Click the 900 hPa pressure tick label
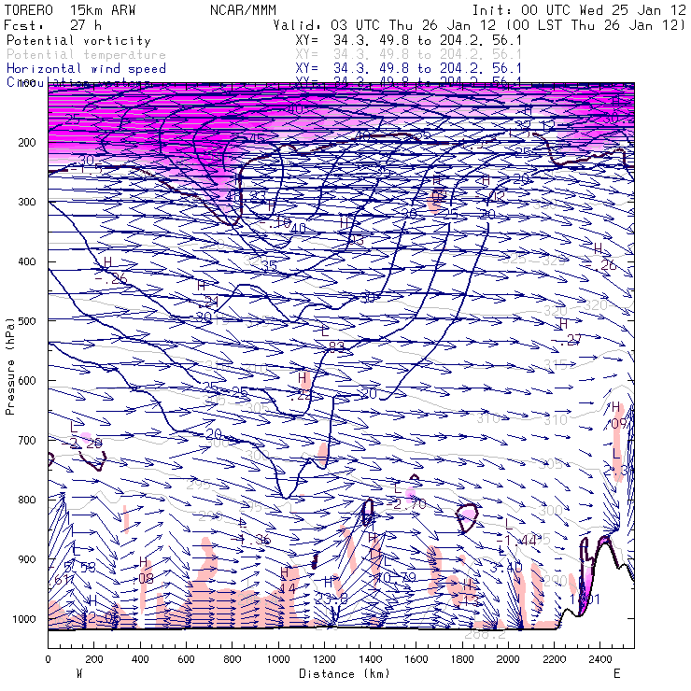The height and width of the screenshot is (691, 691). (x=27, y=559)
